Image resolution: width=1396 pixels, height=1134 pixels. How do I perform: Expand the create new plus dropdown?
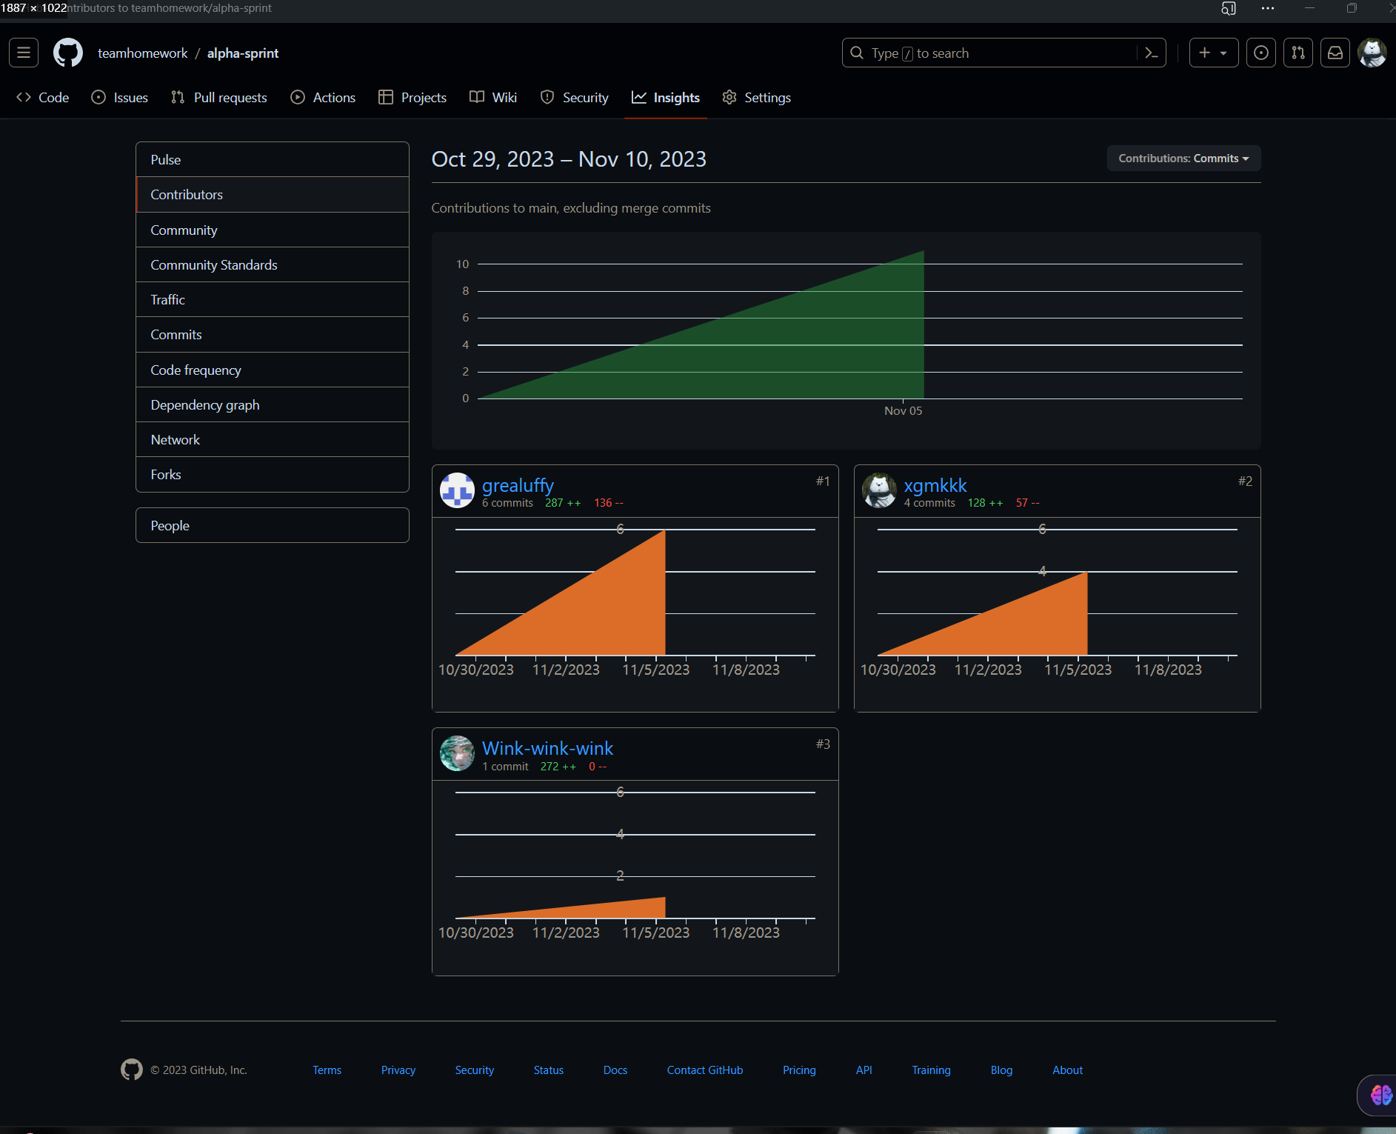1213,53
